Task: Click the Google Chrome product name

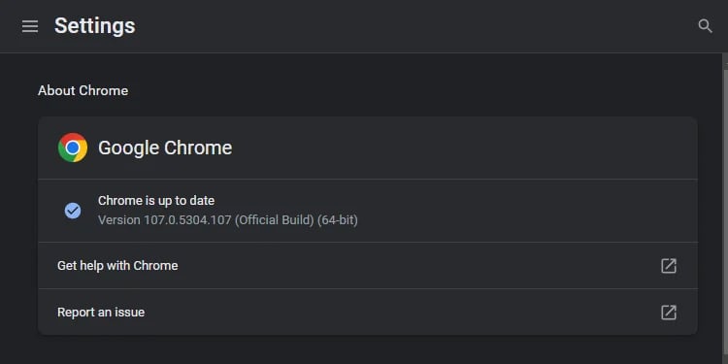Action: click(165, 148)
